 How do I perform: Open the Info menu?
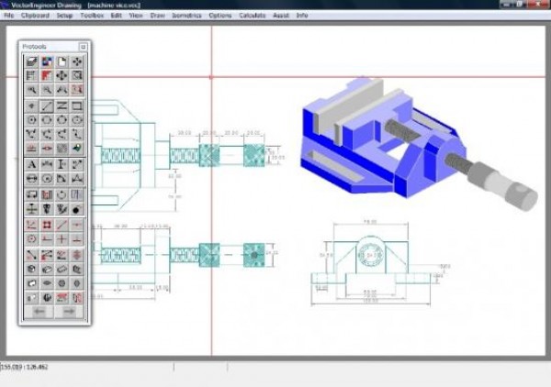pos(302,16)
